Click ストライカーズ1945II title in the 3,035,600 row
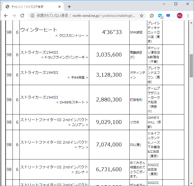This screenshot has width=194, height=186. coord(39,52)
